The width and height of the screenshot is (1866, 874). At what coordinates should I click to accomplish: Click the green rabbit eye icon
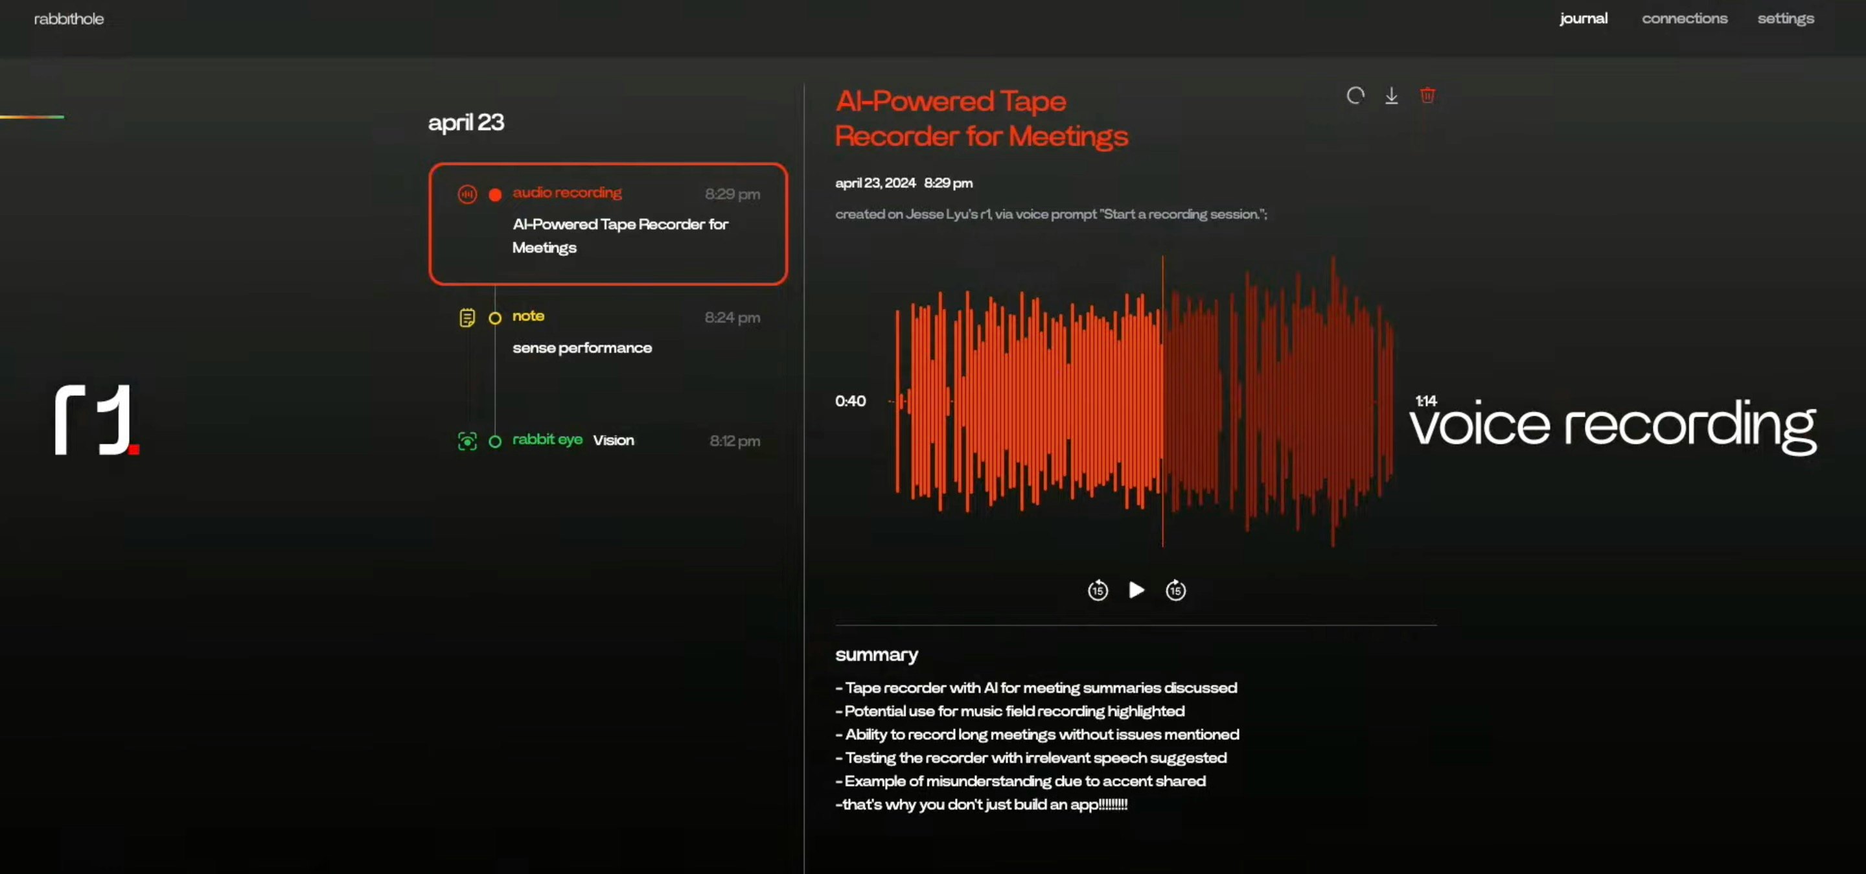point(467,441)
